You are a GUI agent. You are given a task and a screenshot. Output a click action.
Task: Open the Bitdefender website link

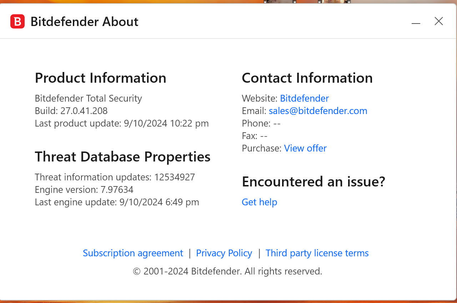[x=304, y=98]
